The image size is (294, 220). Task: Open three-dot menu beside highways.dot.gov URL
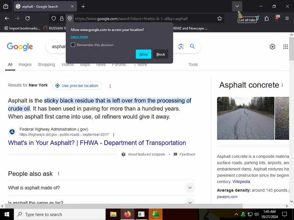tap(114, 135)
